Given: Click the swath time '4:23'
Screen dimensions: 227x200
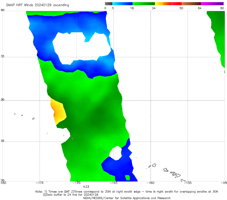Looking at the screenshot, I should (86, 187).
